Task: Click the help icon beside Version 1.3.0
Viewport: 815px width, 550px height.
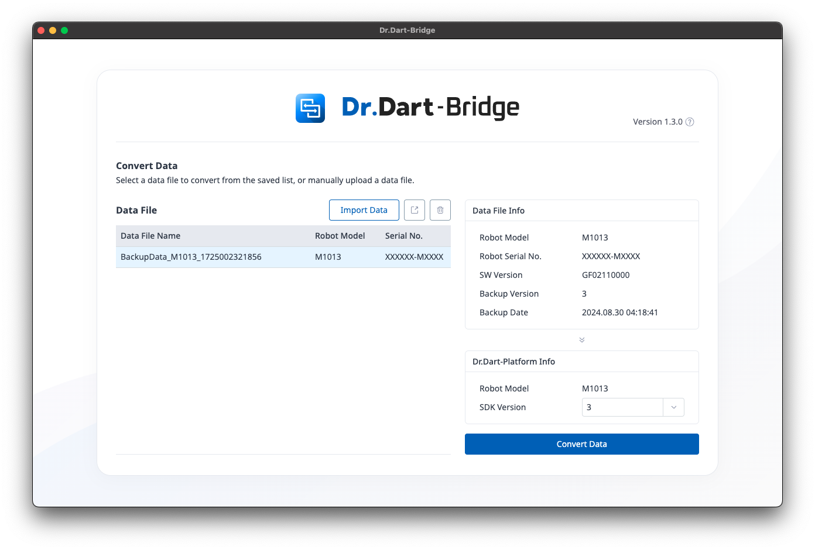Action: pyautogui.click(x=690, y=122)
